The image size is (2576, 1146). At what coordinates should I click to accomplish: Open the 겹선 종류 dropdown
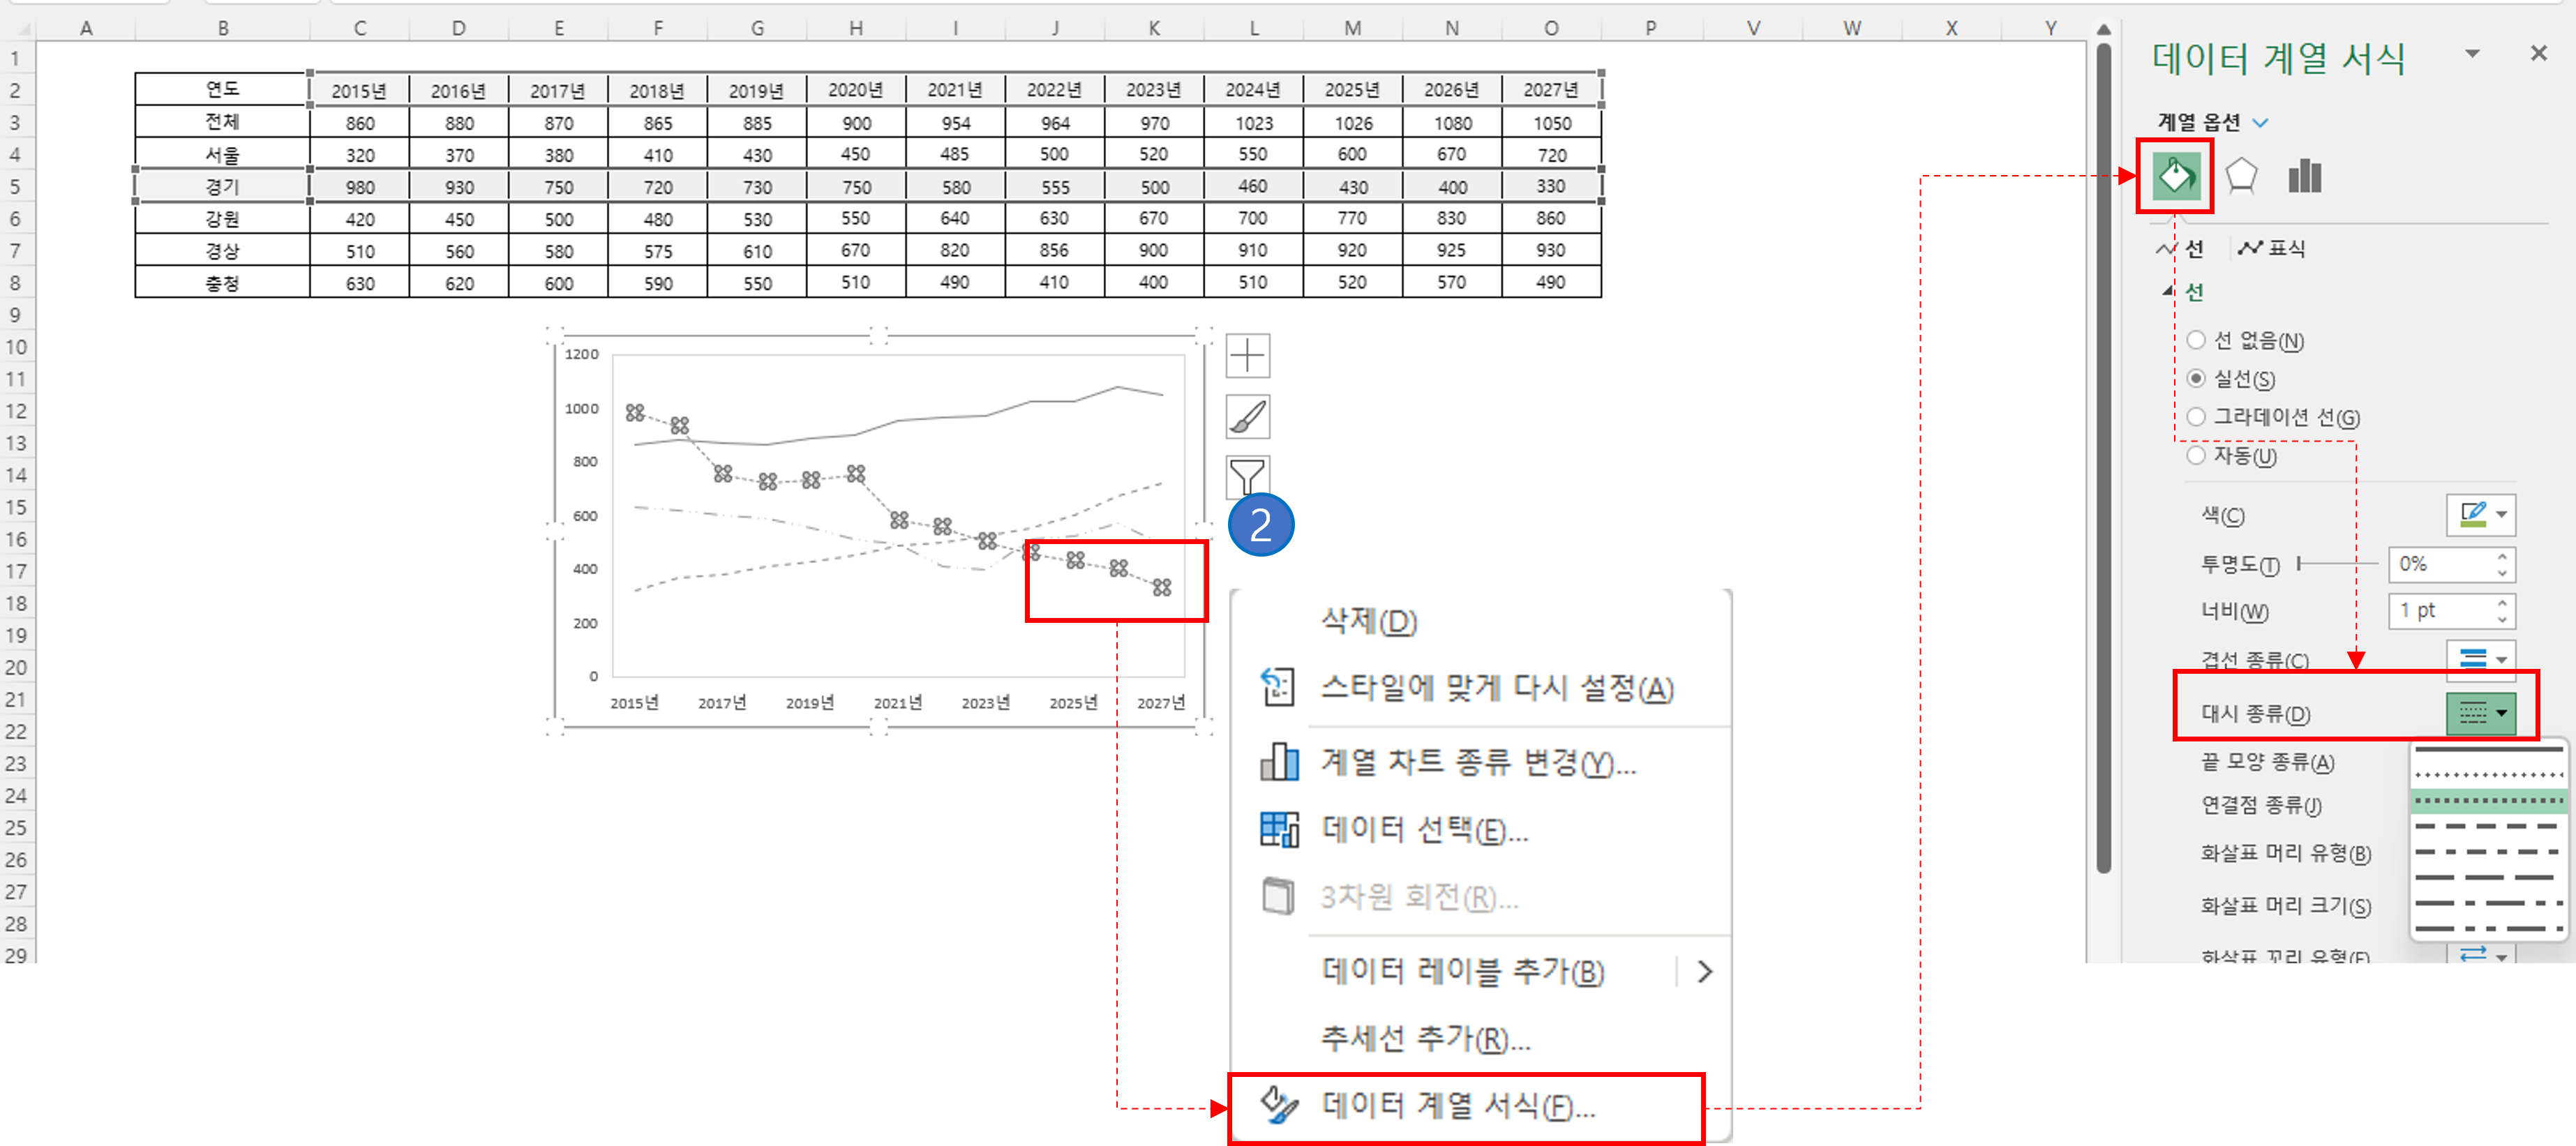[x=2480, y=658]
